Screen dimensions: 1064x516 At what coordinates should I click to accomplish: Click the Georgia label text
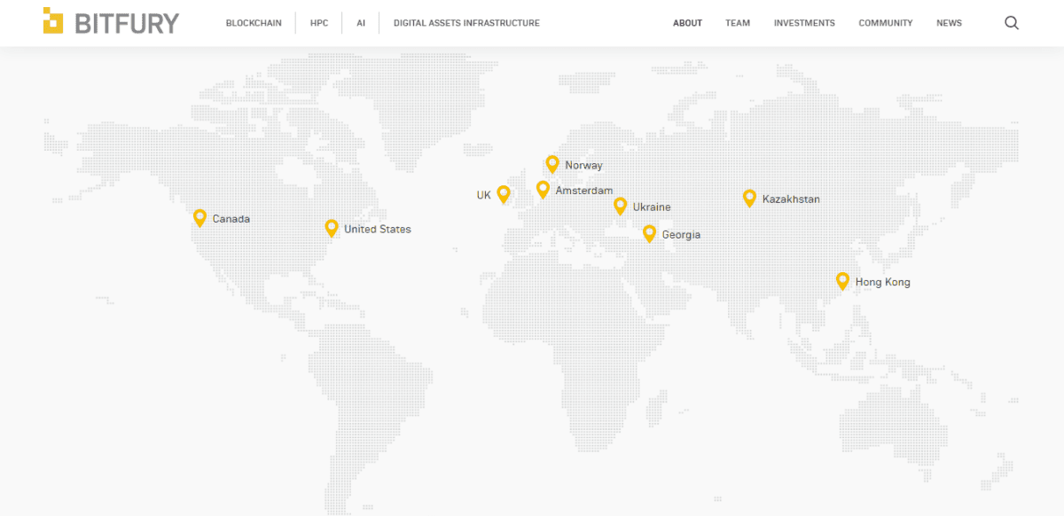(681, 235)
